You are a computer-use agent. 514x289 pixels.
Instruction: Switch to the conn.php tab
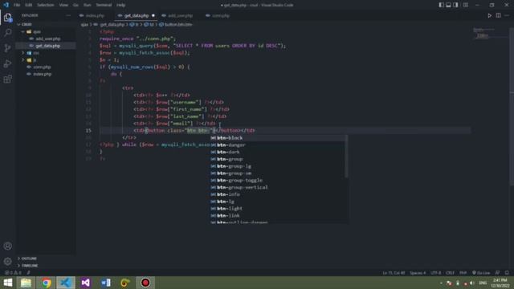click(220, 15)
